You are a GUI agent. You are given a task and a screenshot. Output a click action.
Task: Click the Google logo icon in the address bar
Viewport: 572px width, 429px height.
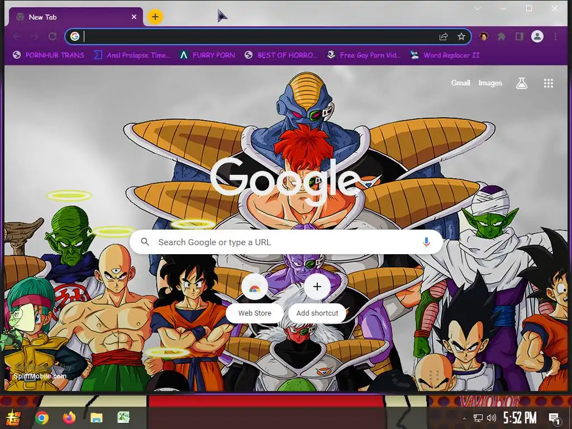click(75, 36)
